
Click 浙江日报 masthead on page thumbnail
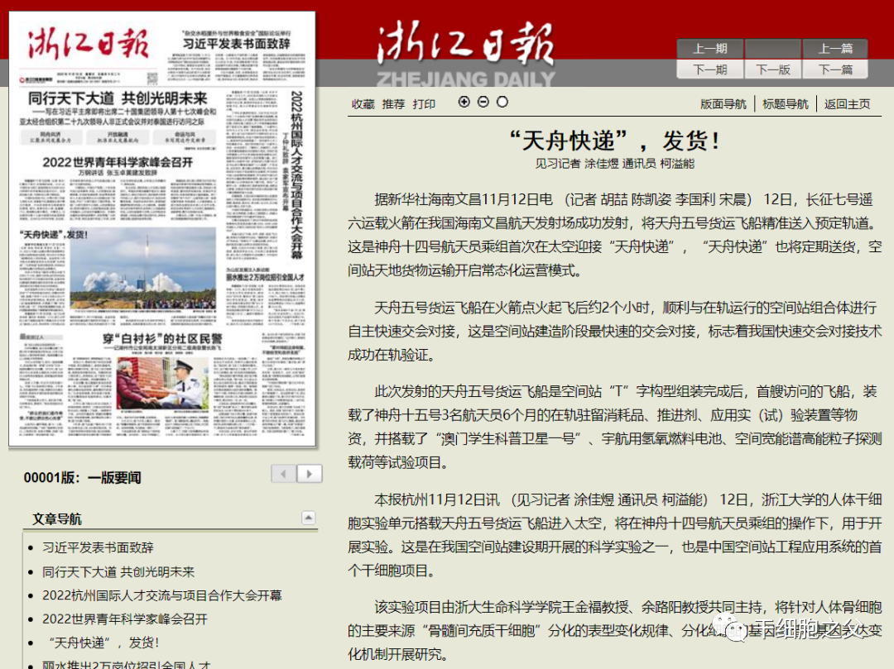[x=89, y=44]
